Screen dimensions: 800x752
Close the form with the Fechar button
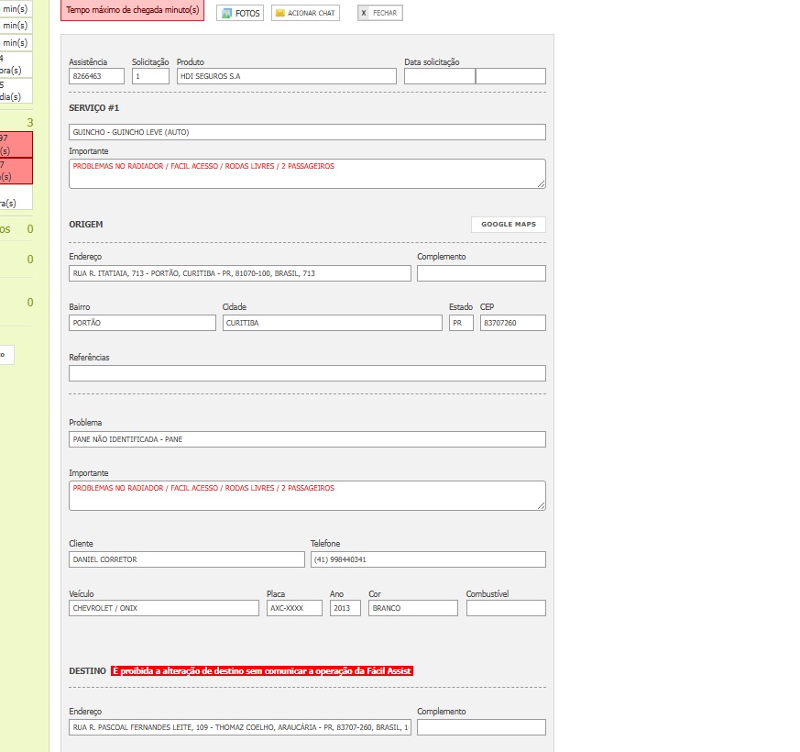click(x=379, y=14)
